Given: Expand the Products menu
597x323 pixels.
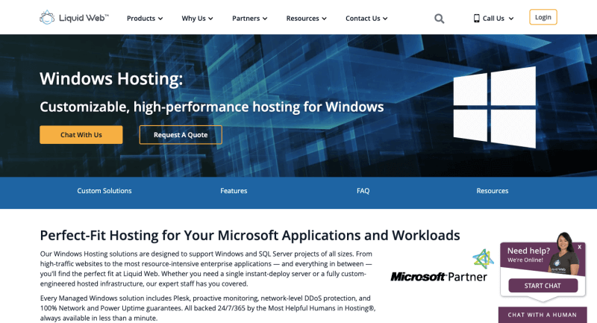Looking at the screenshot, I should point(145,18).
